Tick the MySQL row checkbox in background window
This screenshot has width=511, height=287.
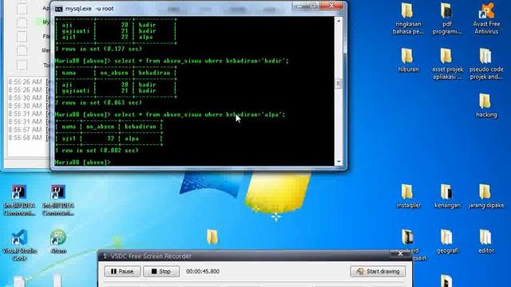pyautogui.click(x=22, y=23)
